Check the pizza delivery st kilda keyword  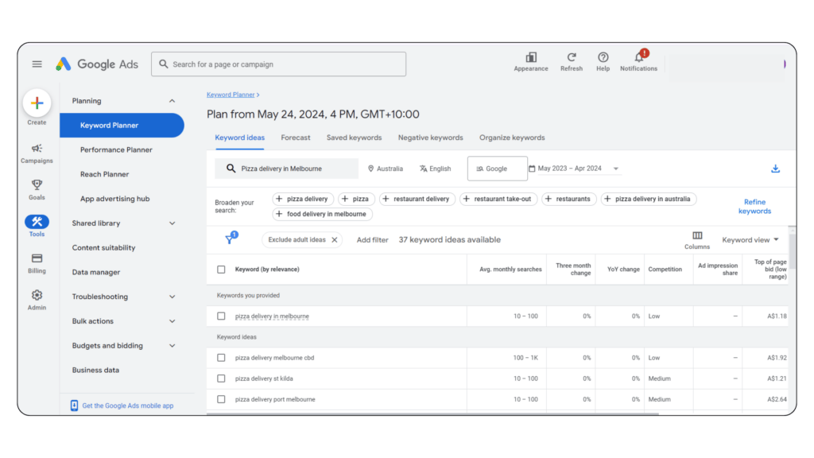220,378
